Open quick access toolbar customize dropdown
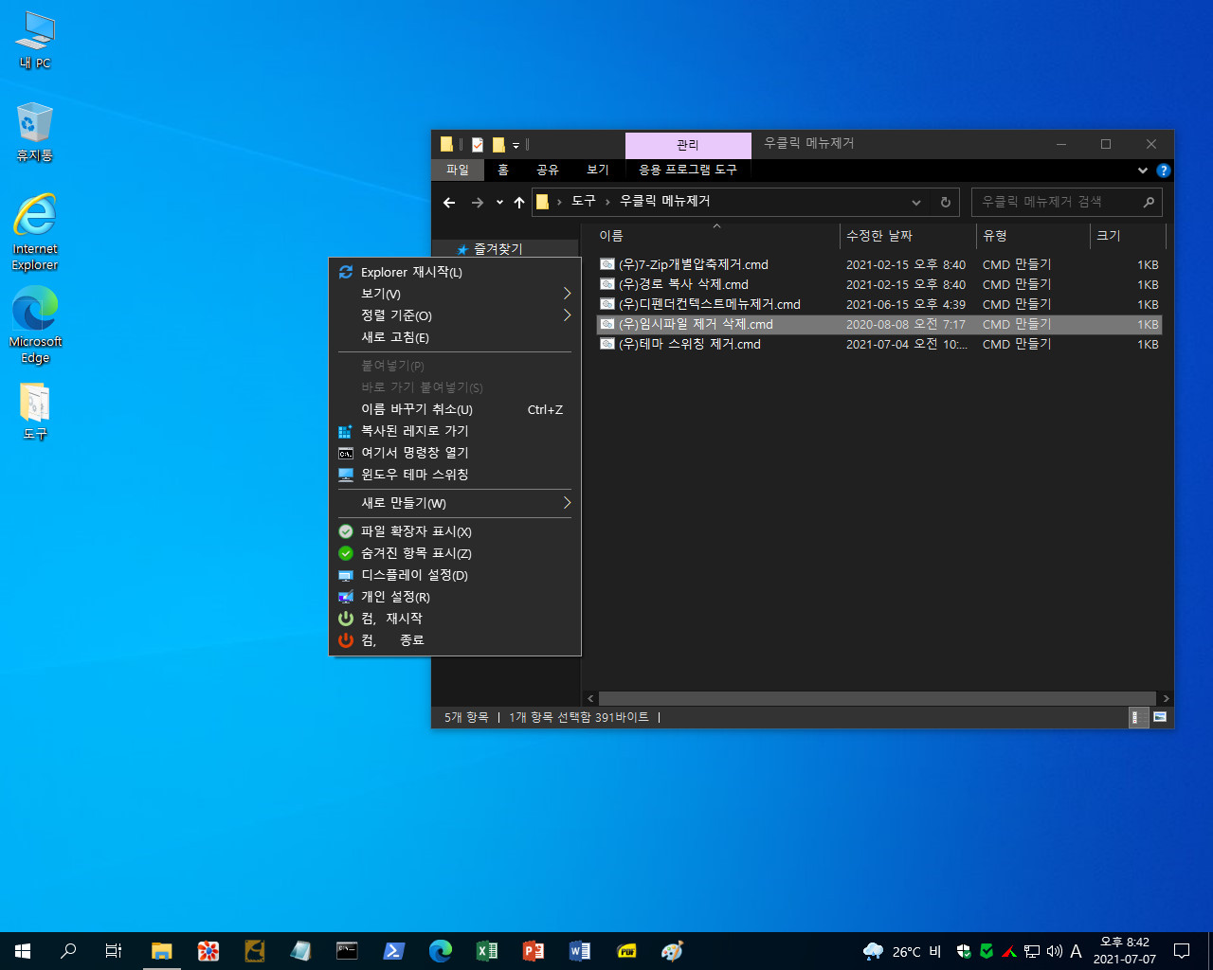1213x970 pixels. click(516, 145)
